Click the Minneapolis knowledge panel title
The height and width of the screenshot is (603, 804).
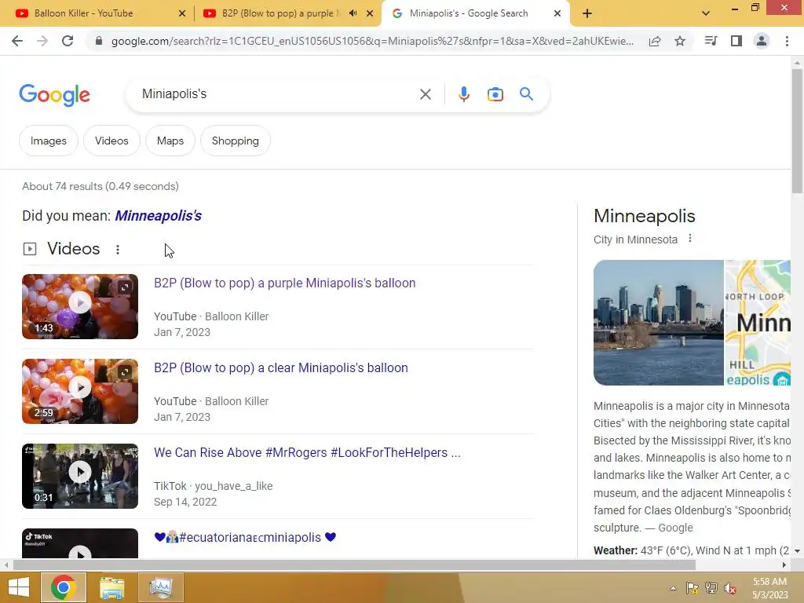[x=645, y=216]
